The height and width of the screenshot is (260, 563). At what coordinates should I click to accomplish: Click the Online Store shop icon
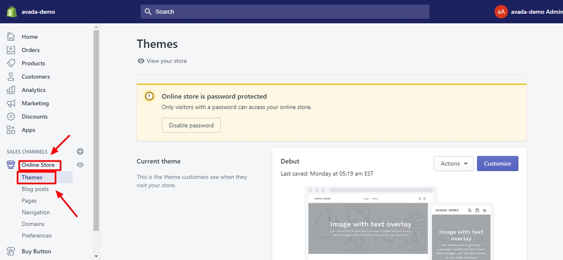(x=11, y=165)
